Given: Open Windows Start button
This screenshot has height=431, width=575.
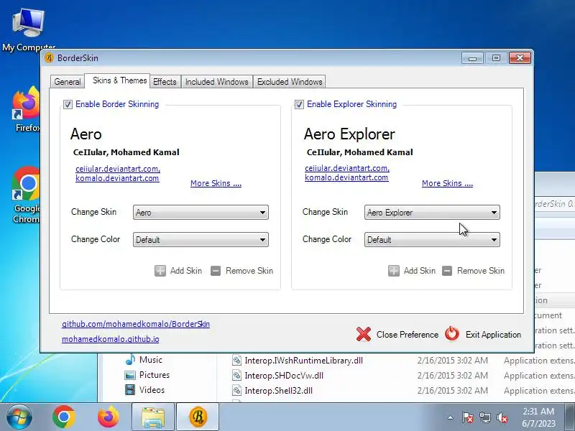Looking at the screenshot, I should click(19, 417).
